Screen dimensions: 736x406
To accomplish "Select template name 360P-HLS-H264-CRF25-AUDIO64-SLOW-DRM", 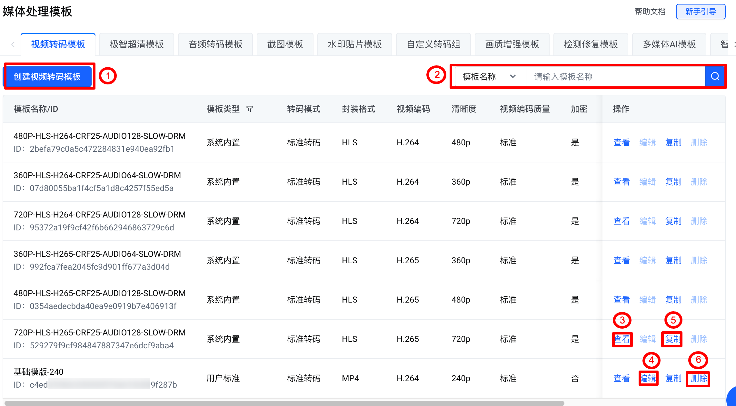I will pyautogui.click(x=97, y=175).
